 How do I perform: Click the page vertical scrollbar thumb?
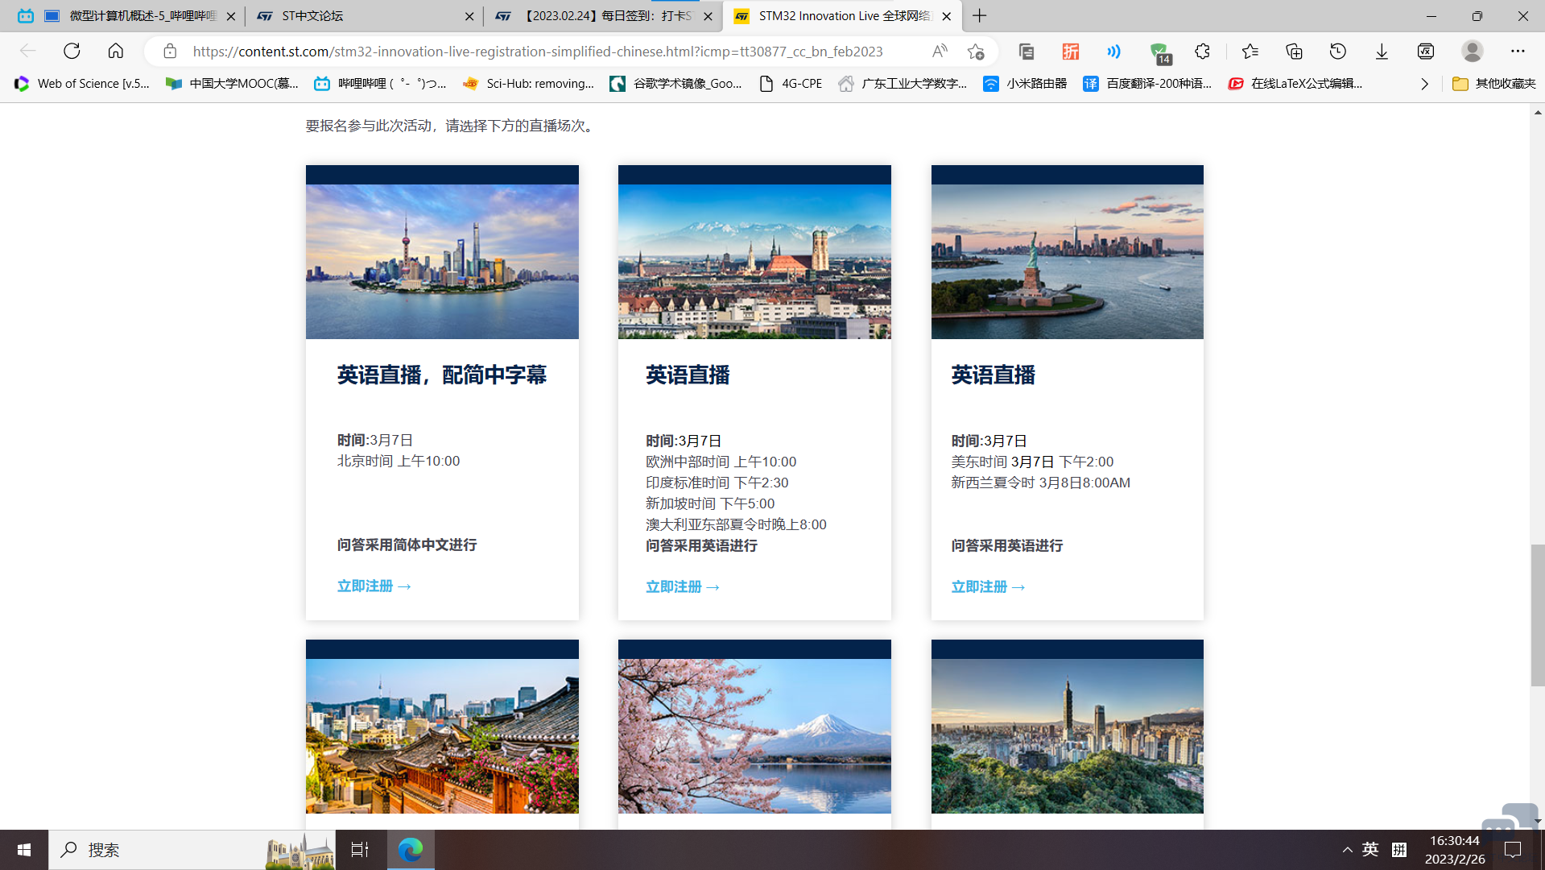coord(1537,615)
